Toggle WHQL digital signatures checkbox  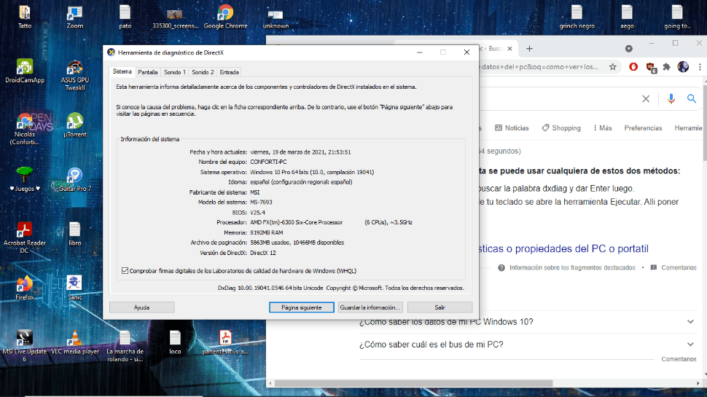pos(125,271)
